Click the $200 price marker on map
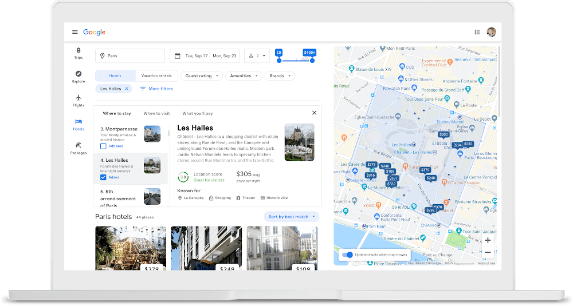This screenshot has height=306, width=573. click(444, 134)
